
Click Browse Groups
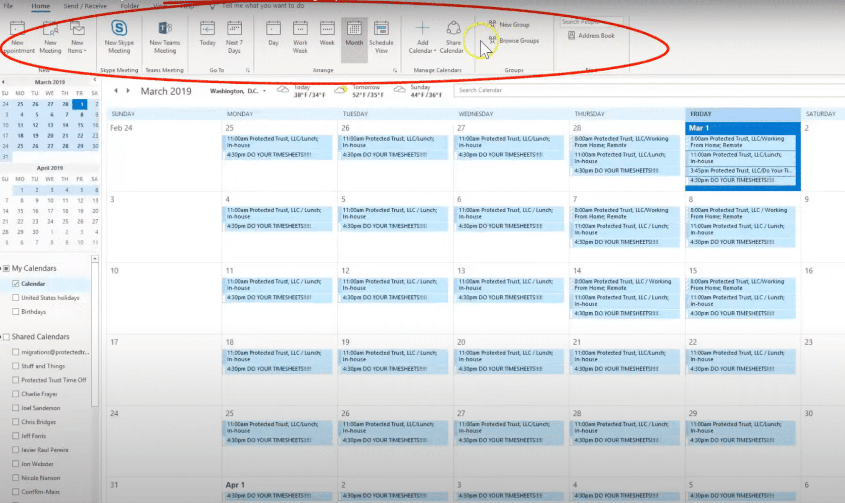(x=514, y=41)
